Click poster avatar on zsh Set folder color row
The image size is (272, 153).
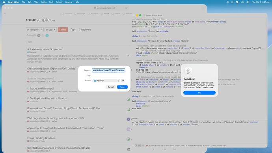tap(129, 149)
